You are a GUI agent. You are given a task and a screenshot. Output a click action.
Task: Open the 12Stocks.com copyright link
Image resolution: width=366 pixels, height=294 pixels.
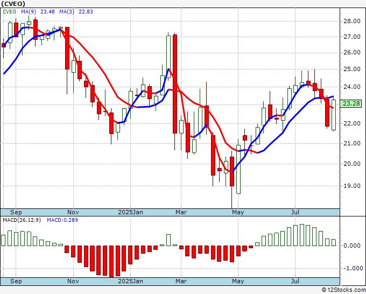(x=343, y=290)
